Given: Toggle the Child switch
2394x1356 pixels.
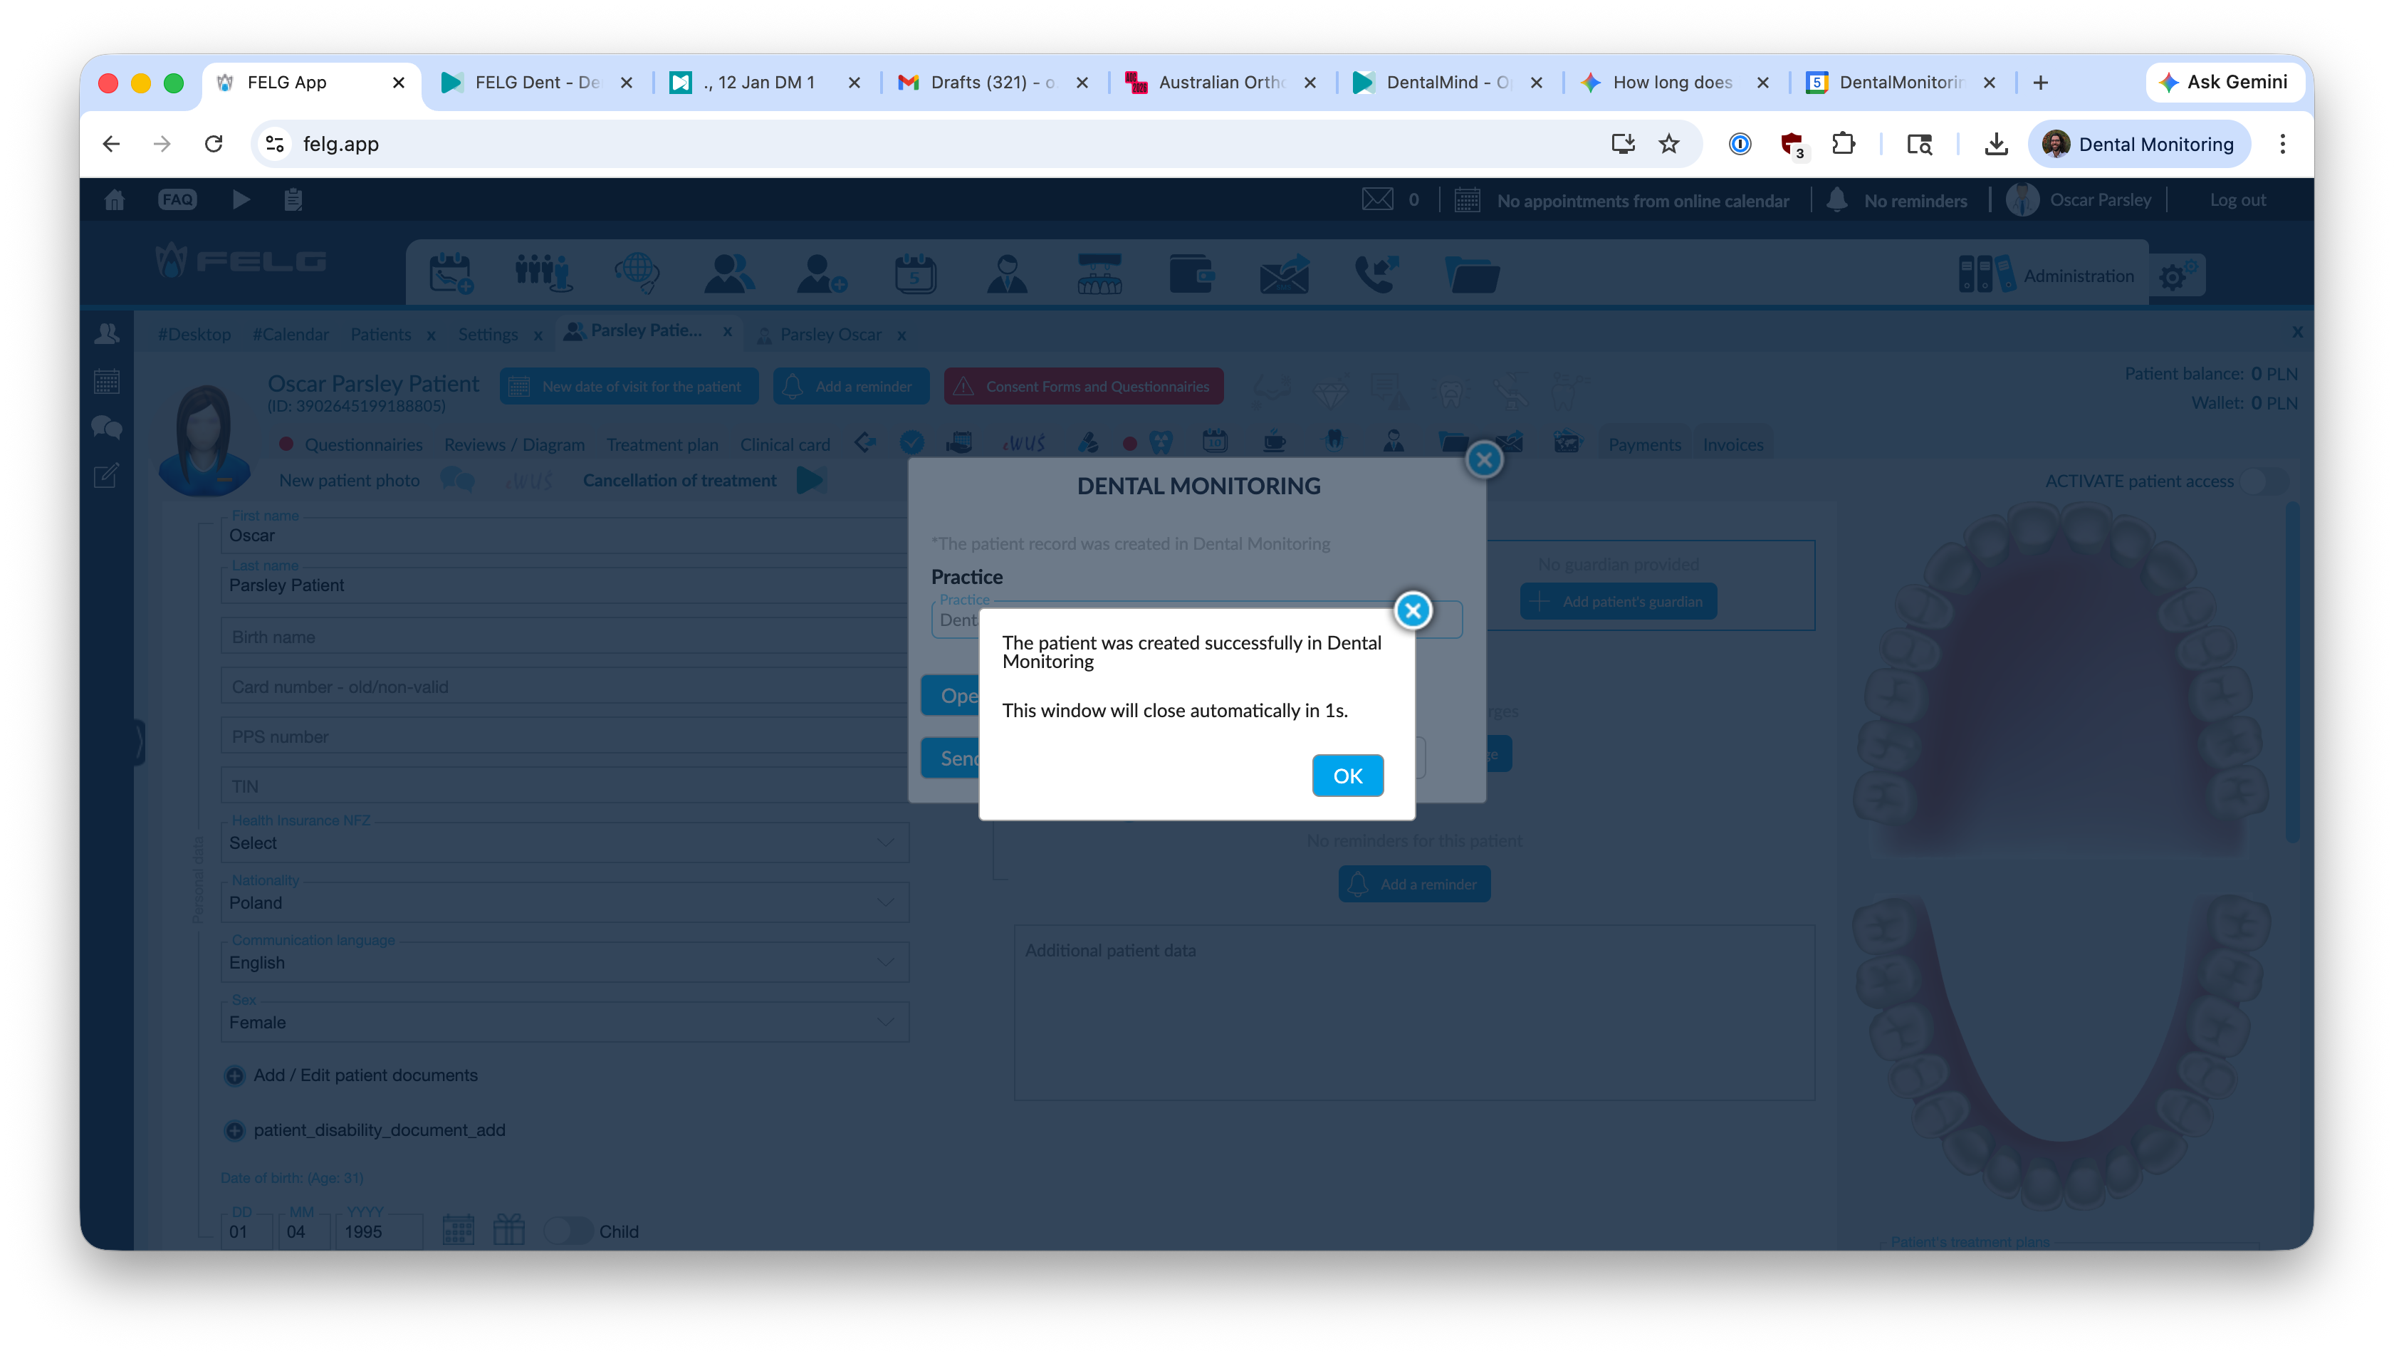Looking at the screenshot, I should pos(567,1230).
